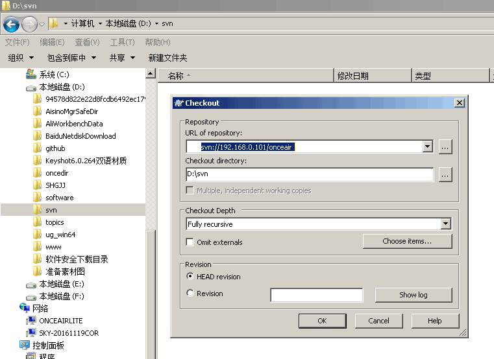Click the 本地磁盘 (E:) drive icon
494x359 pixels.
click(x=31, y=284)
